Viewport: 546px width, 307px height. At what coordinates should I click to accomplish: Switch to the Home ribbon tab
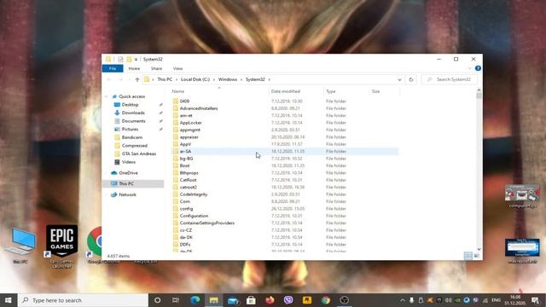134,68
